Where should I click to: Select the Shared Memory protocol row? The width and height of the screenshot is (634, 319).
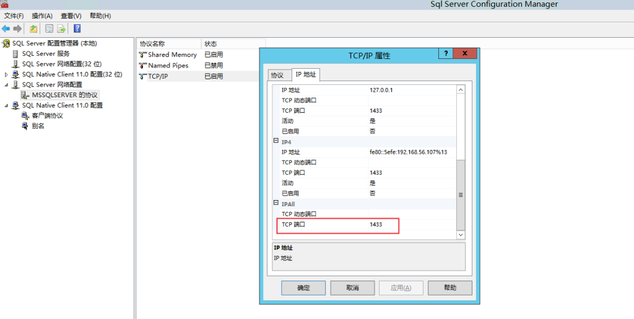coord(198,55)
